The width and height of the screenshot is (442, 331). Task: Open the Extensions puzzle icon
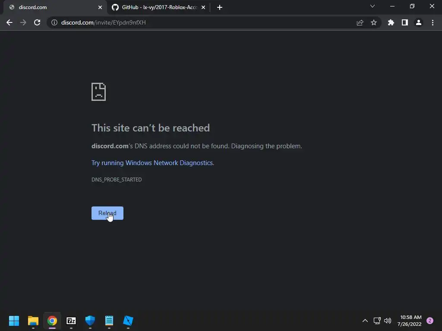pos(391,22)
